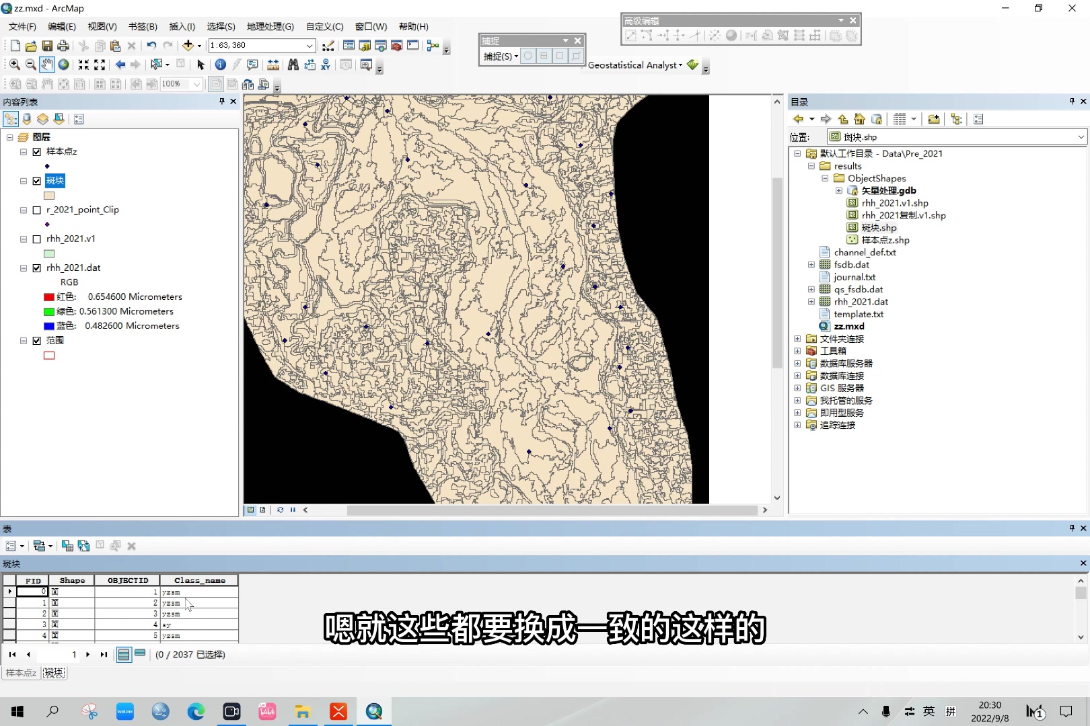Select the Measure ruler tool
This screenshot has width=1090, height=726.
coord(273,65)
